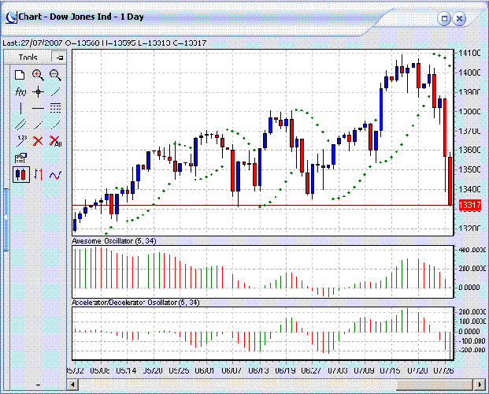Select the parallel channel lines tool
This screenshot has height=394, width=489.
point(20,125)
